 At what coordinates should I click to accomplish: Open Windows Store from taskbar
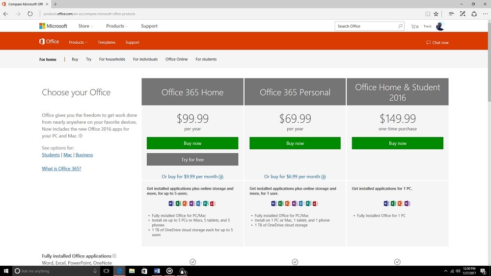click(x=144, y=271)
